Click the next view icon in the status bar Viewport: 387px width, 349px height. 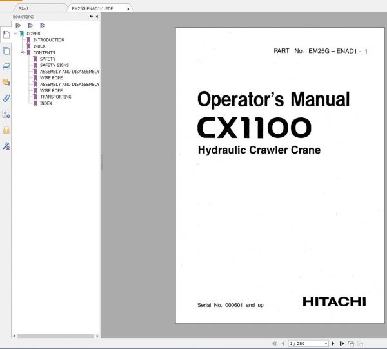[360, 343]
